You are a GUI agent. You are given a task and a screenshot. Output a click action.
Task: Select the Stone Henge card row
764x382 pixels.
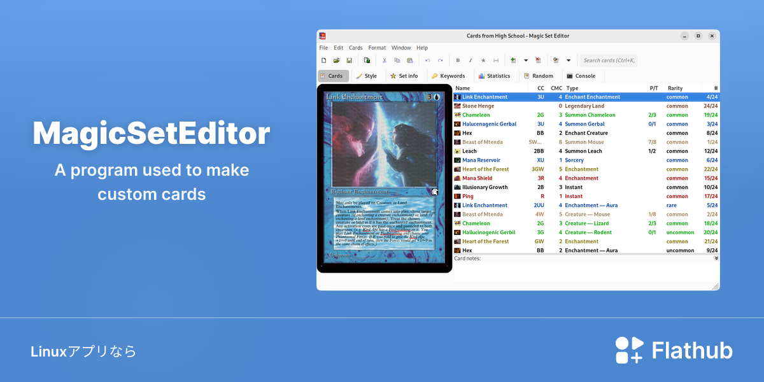click(586, 106)
